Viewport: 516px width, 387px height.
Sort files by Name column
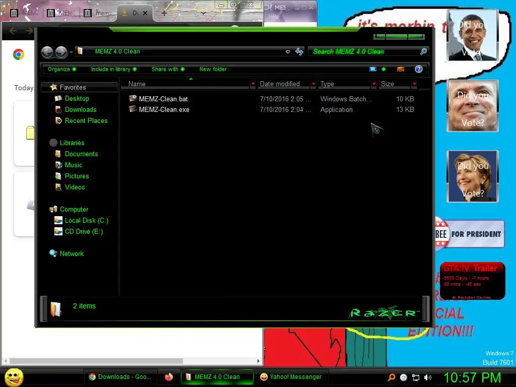(186, 84)
